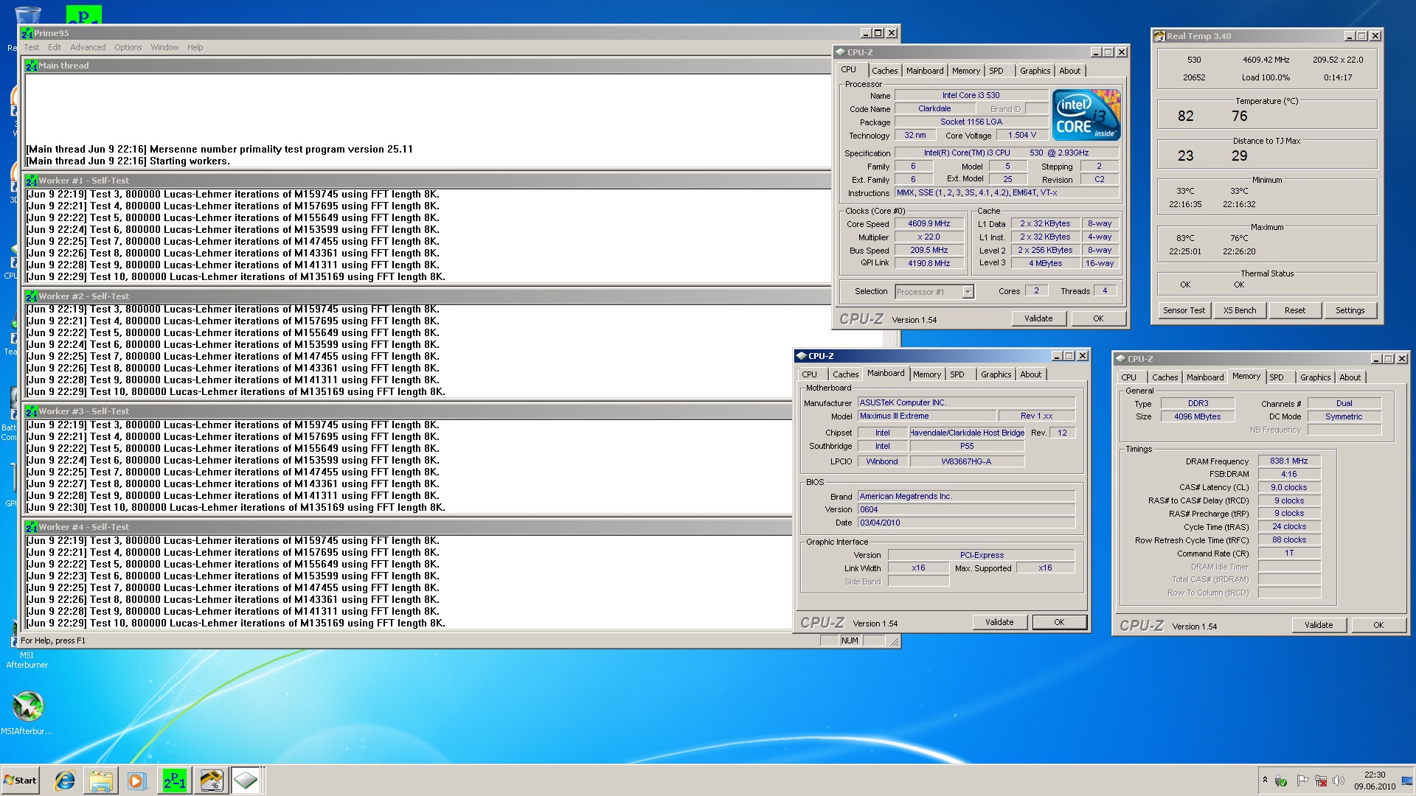Switch to Graphics tab in top CPU-Z window
The height and width of the screenshot is (796, 1416).
pyautogui.click(x=1035, y=71)
